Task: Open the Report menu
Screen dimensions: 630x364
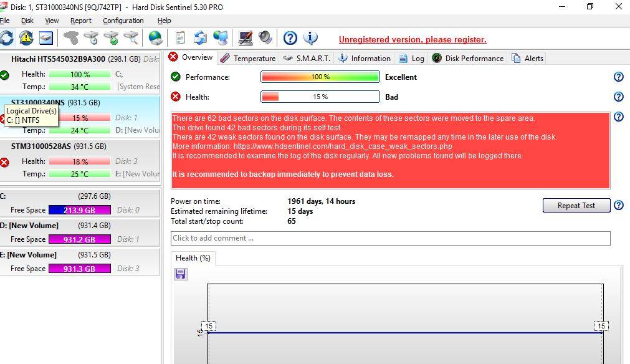Action: click(81, 21)
